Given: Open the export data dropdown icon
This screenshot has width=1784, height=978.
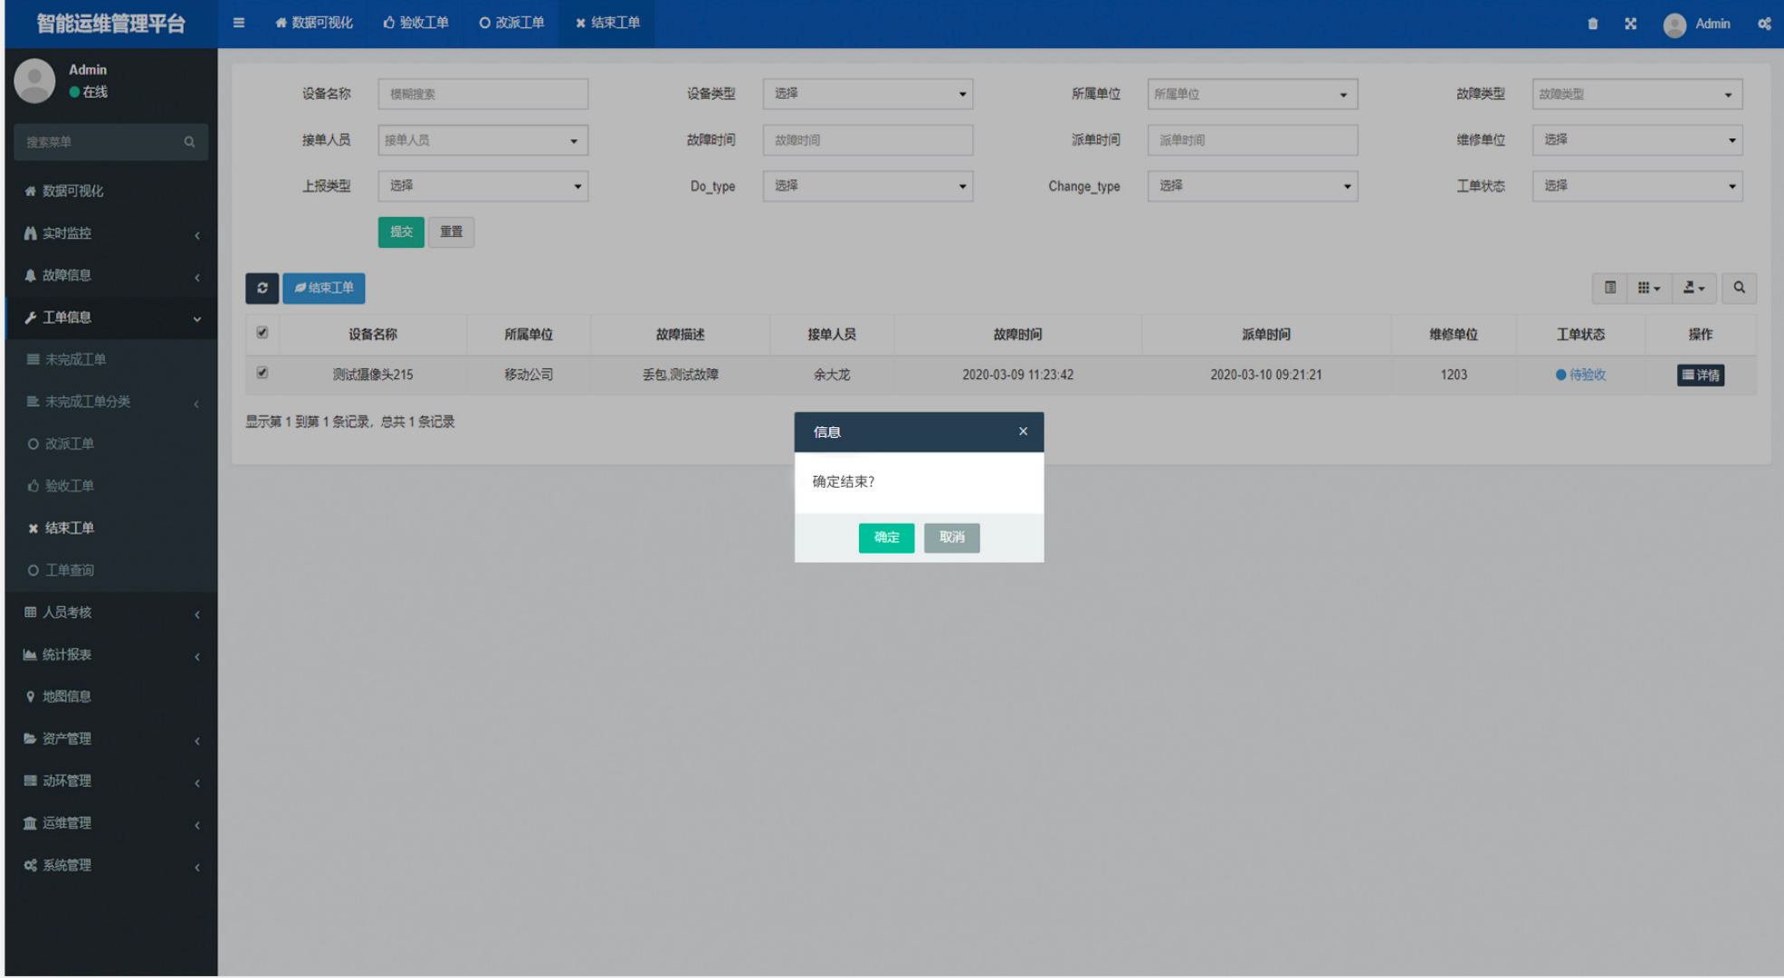Looking at the screenshot, I should click(1693, 288).
